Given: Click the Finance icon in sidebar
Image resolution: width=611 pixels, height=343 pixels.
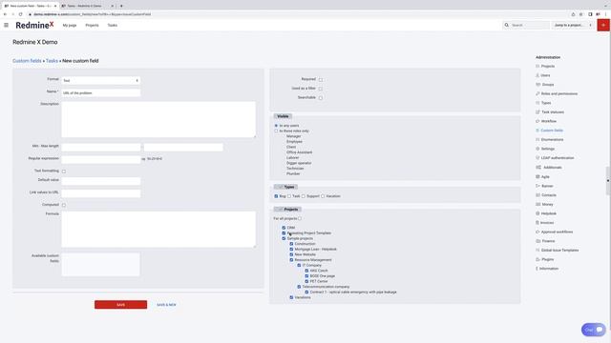Looking at the screenshot, I should [x=537, y=241].
